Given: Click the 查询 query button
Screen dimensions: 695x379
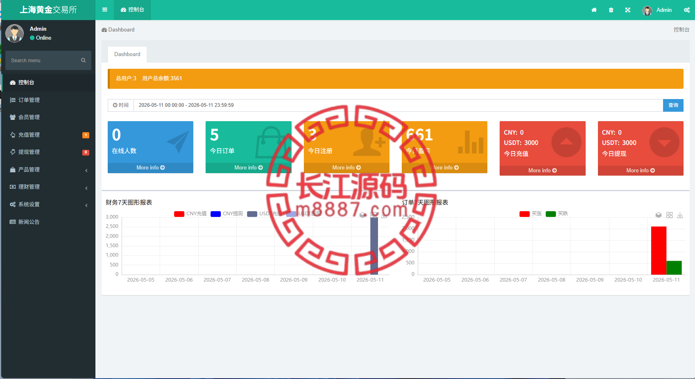Looking at the screenshot, I should (673, 105).
